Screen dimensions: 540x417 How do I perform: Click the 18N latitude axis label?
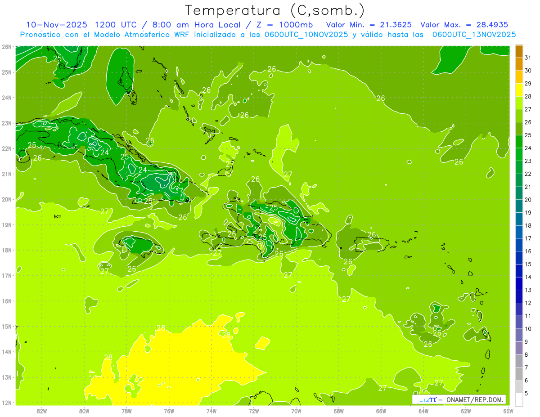coord(6,250)
